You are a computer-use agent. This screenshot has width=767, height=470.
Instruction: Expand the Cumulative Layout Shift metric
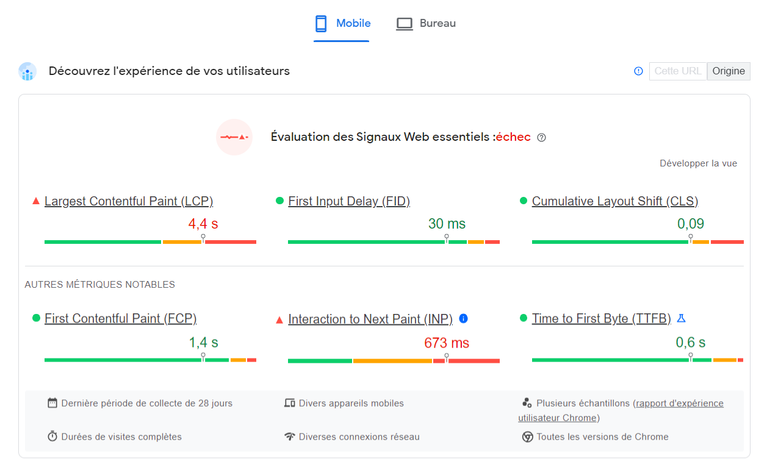(614, 201)
